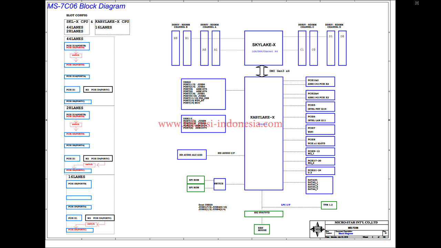Select the 44LANES slot section heading
Screen dimensions: 441x248
pos(75,39)
